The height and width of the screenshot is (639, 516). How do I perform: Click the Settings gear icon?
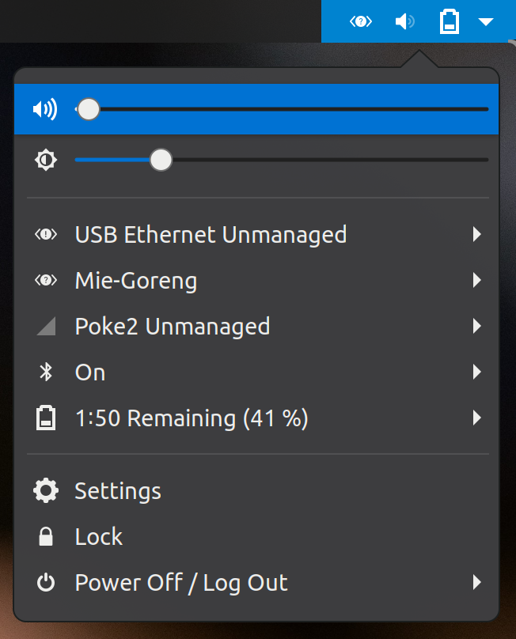[x=46, y=490]
